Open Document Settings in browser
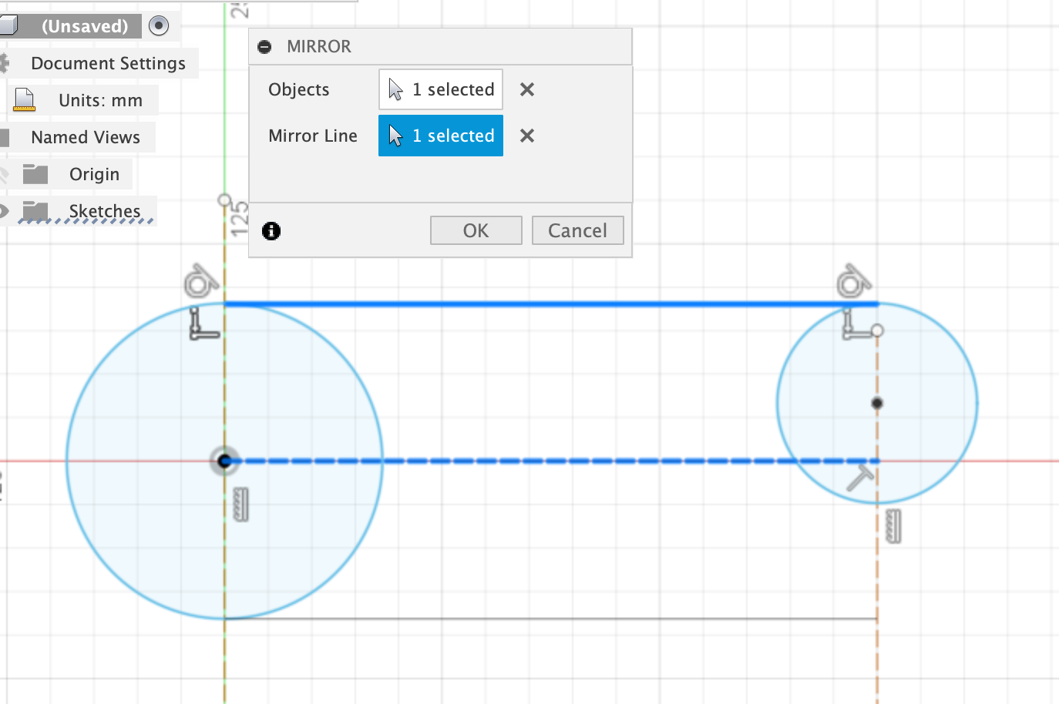This screenshot has width=1059, height=704. tap(108, 63)
